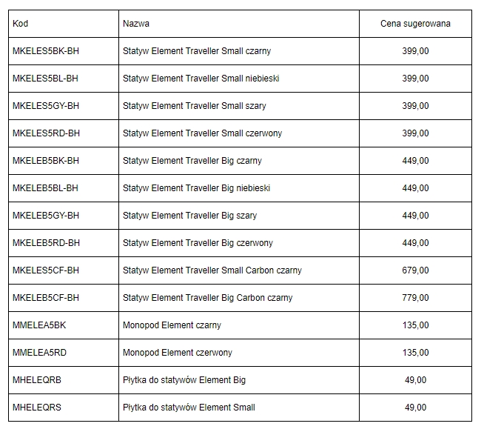484x432 pixels.
Task: Click Statyw Element Traveller Small szary
Action: [x=195, y=106]
